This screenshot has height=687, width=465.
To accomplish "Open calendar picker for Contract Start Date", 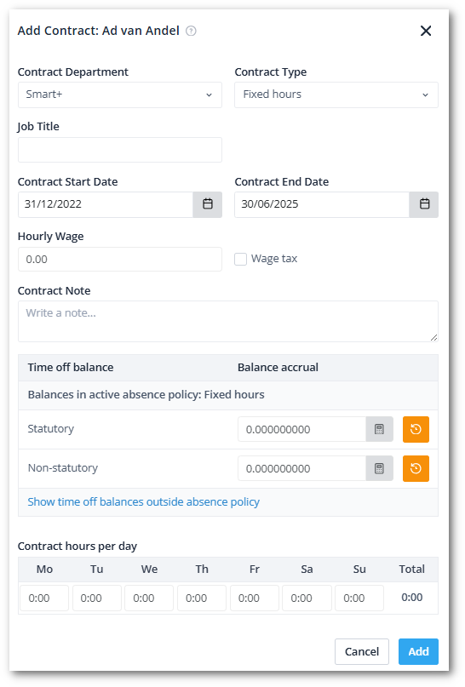I will pyautogui.click(x=208, y=204).
